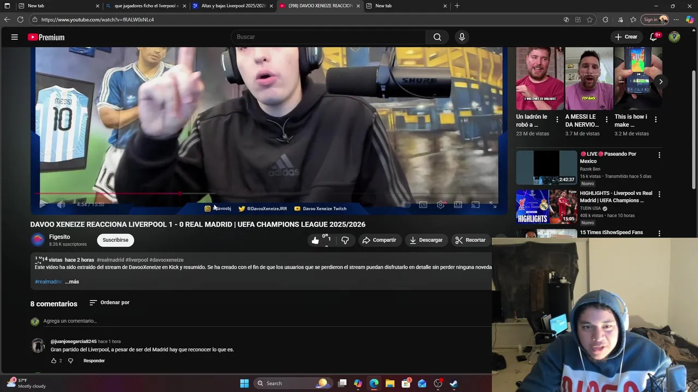Open video player settings gear

pos(441,205)
